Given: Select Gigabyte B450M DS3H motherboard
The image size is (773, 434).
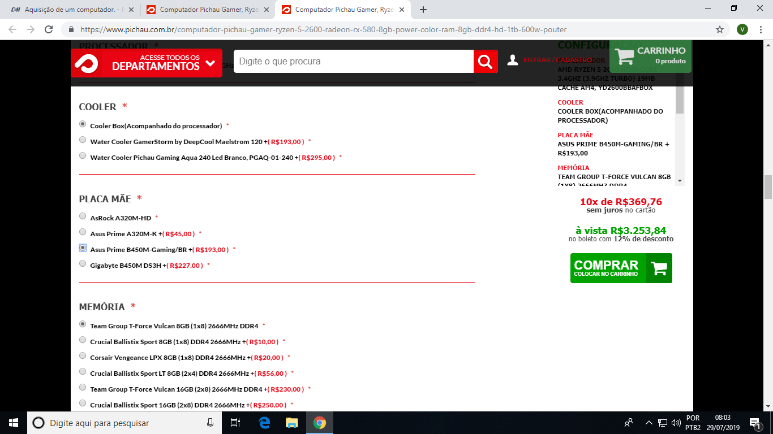Looking at the screenshot, I should [83, 263].
